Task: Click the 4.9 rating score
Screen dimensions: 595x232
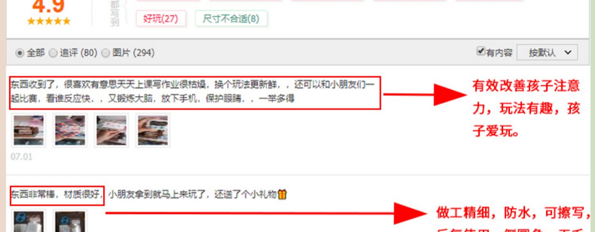Action: pyautogui.click(x=48, y=6)
